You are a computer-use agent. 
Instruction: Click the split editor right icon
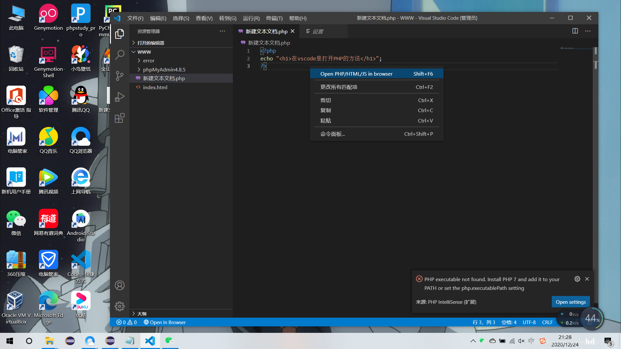575,31
